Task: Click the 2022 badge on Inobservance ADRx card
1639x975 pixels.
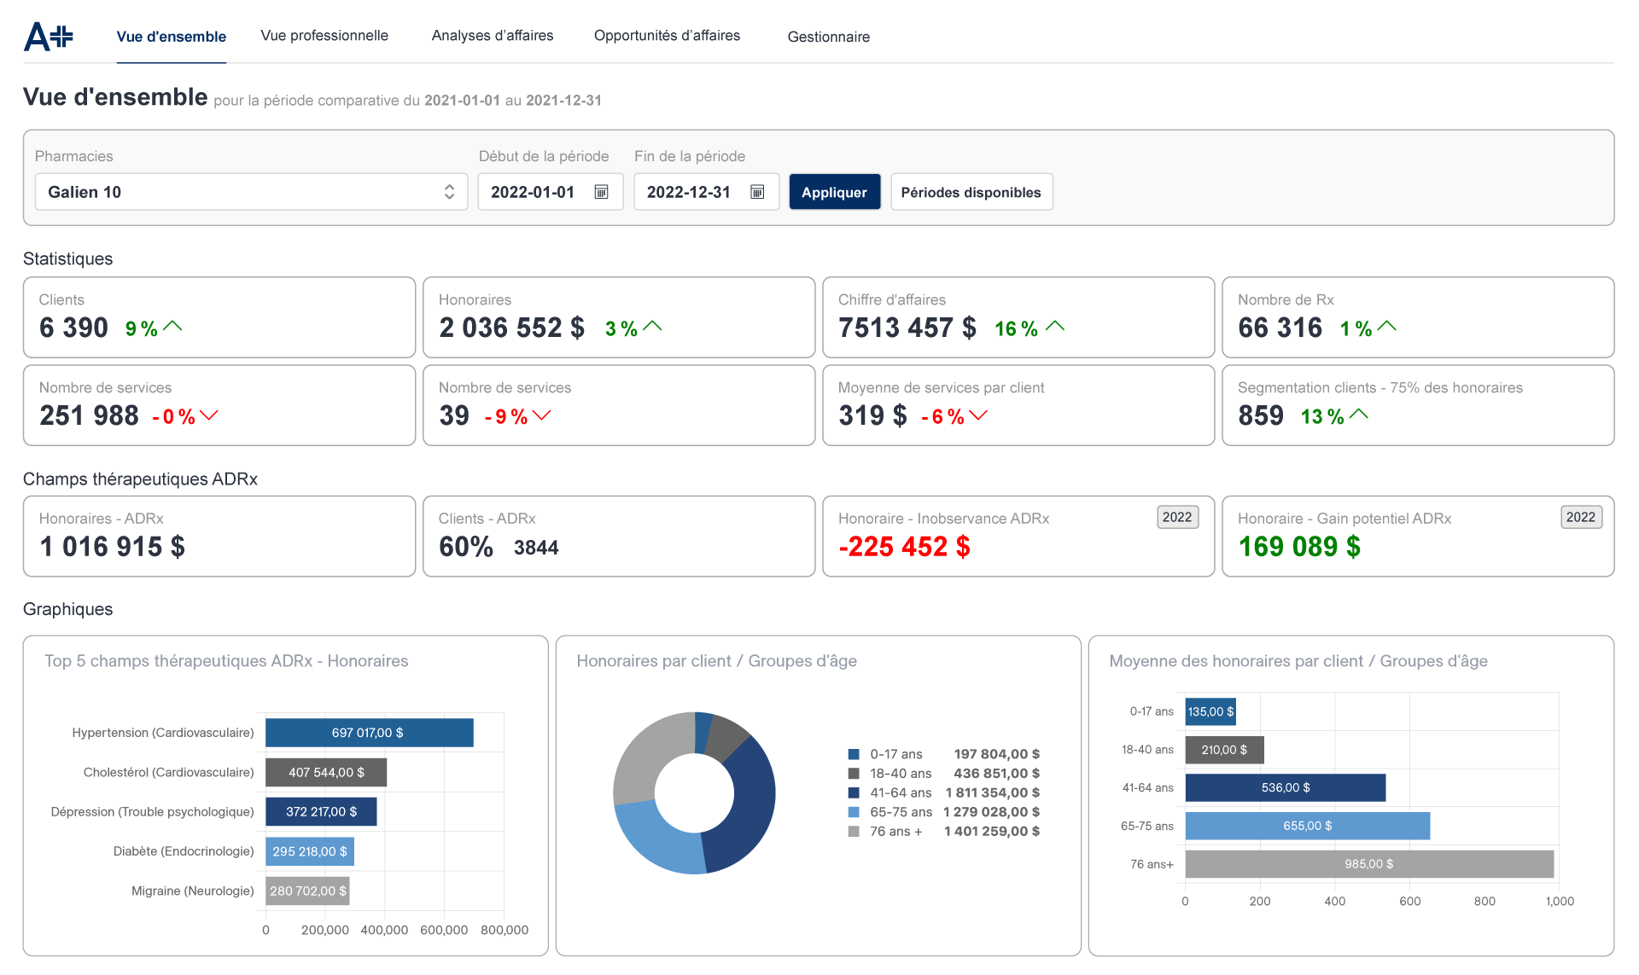Action: tap(1177, 517)
